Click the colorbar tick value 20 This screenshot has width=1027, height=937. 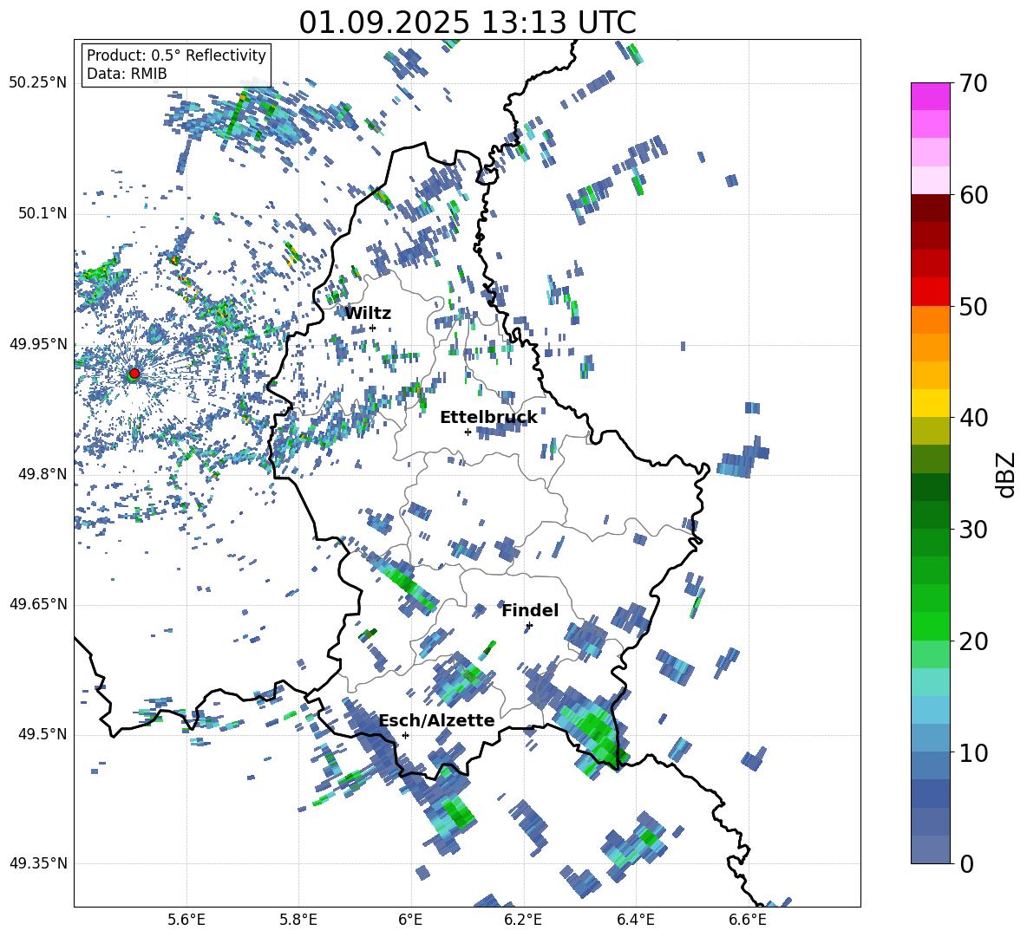coord(973,641)
